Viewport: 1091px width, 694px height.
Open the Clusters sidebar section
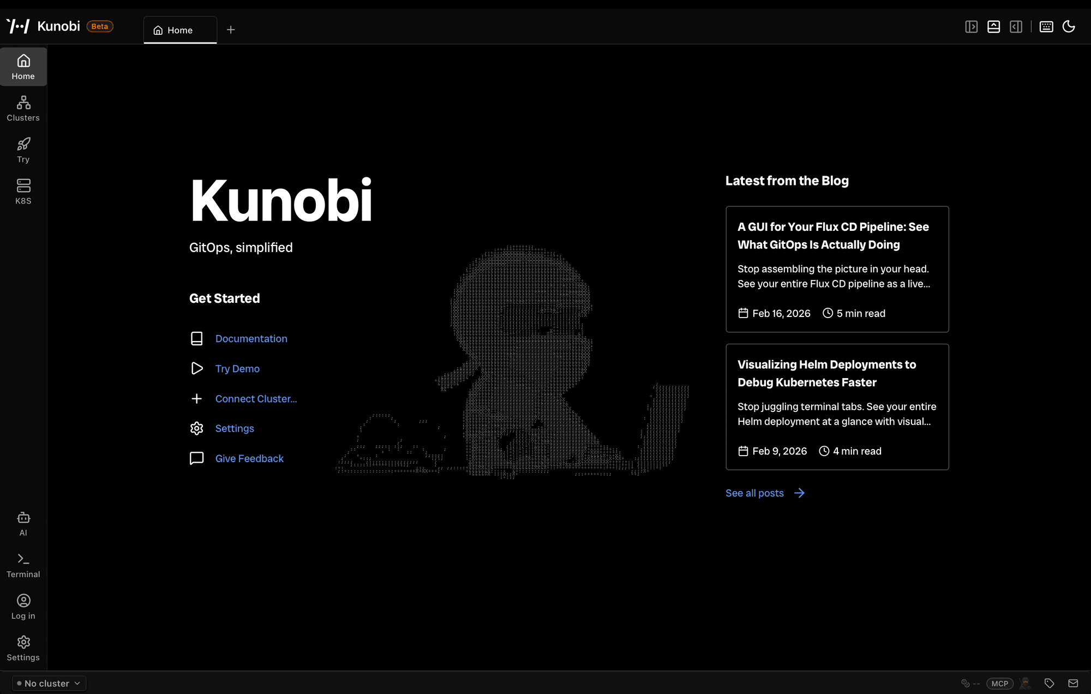(x=23, y=109)
